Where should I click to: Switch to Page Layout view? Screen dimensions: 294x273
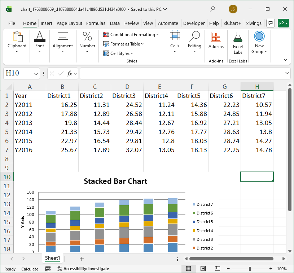[x=203, y=269]
